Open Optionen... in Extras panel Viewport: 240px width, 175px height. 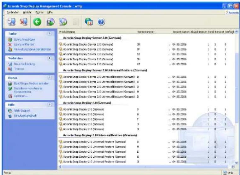tap(21, 96)
